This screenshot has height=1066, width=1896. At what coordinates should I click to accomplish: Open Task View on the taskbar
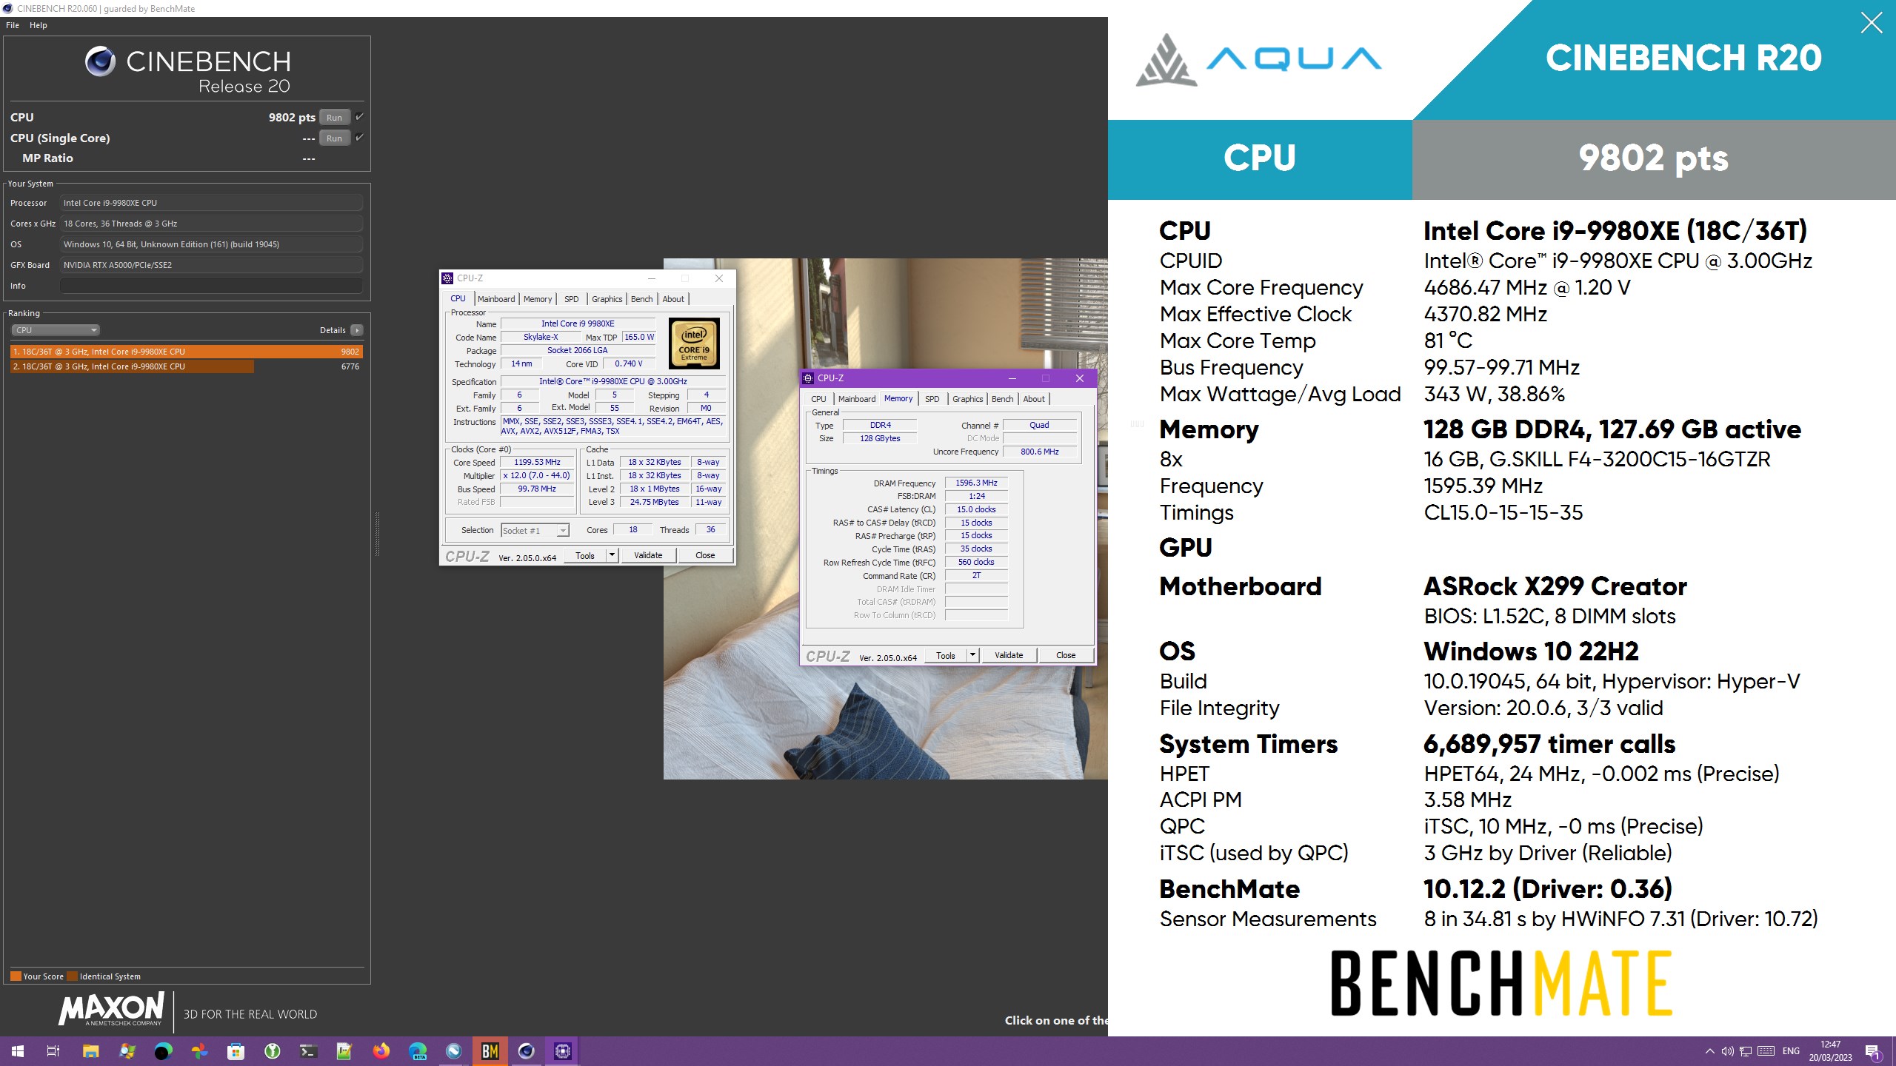(53, 1050)
